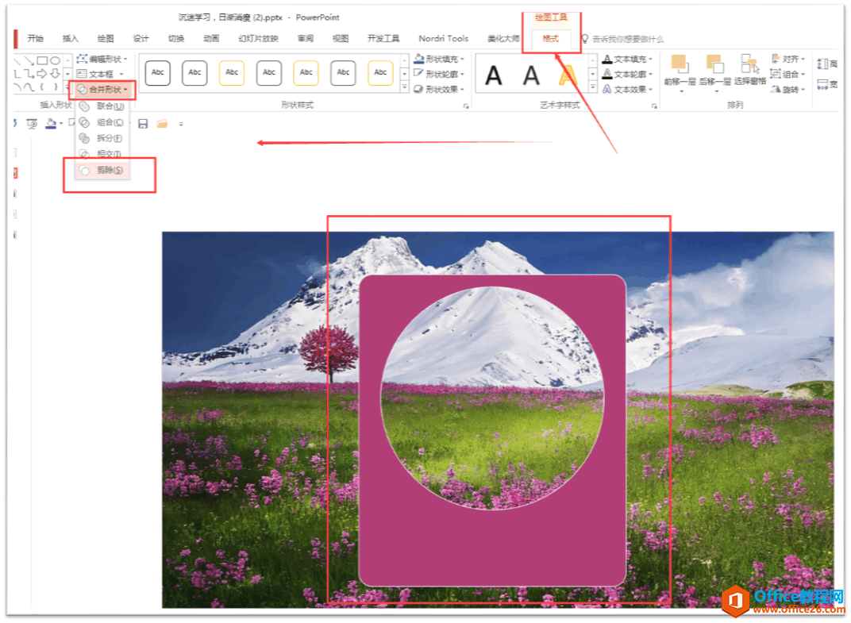
Task: Open Text Fill (文本填充) dropdown
Action: 627,59
